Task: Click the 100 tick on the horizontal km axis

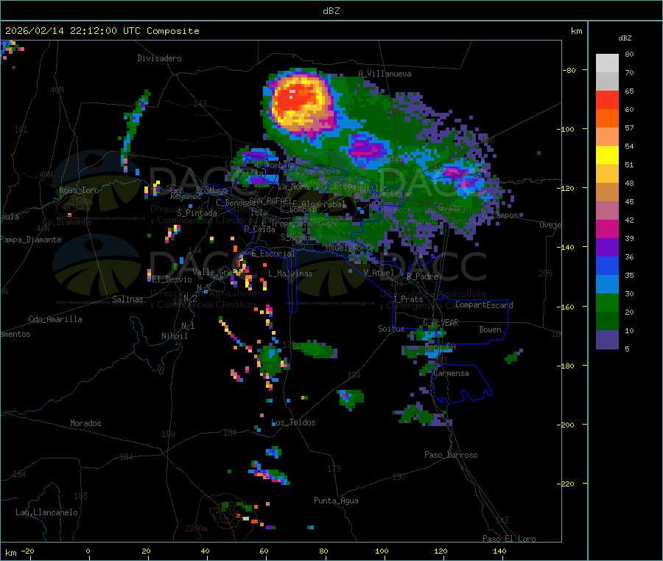Action: [382, 551]
